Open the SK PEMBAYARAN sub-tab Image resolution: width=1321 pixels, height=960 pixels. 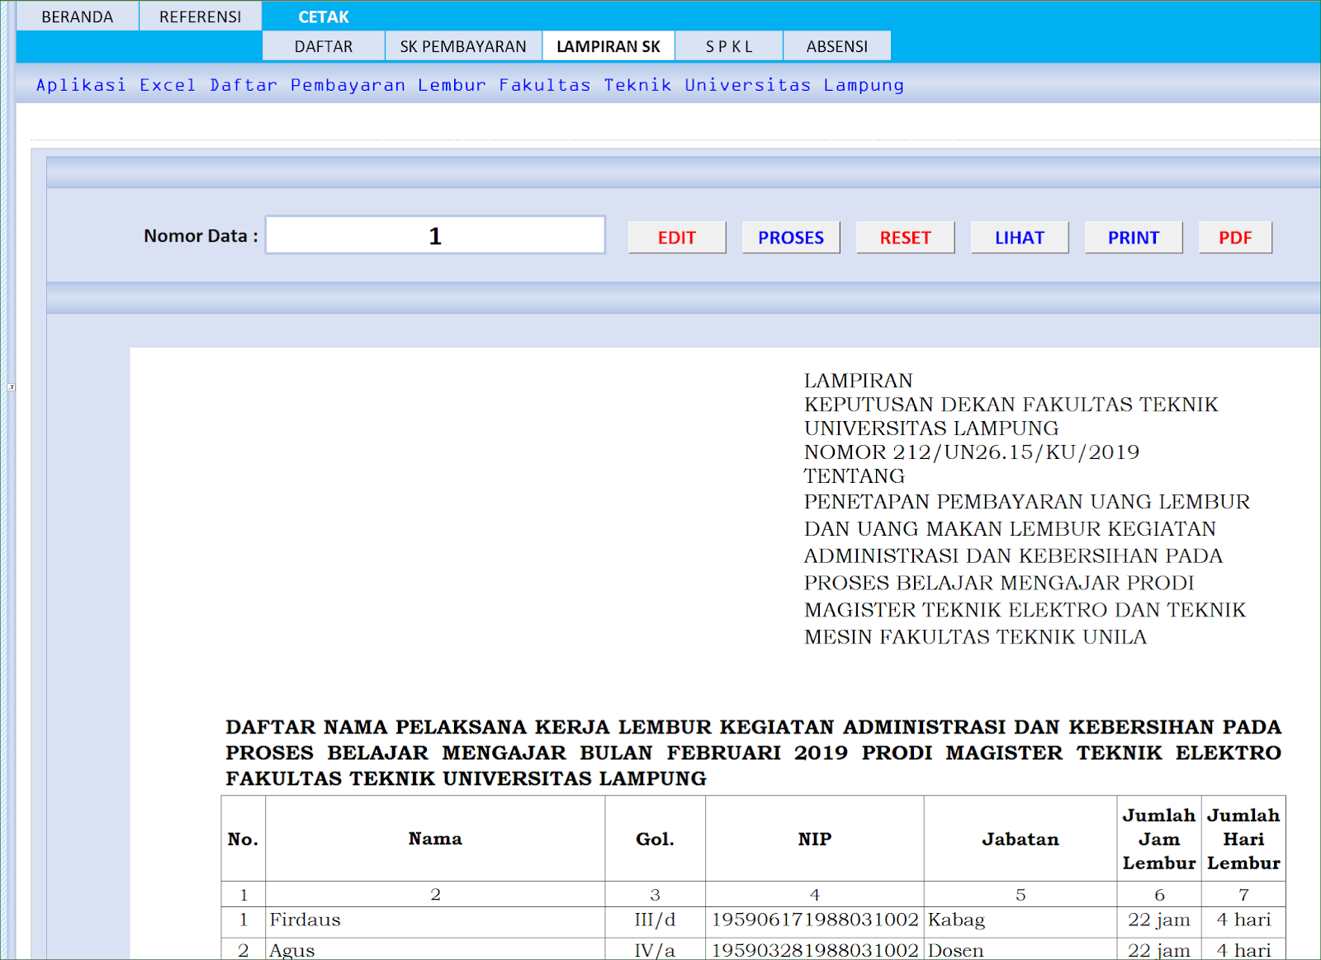pyautogui.click(x=463, y=45)
